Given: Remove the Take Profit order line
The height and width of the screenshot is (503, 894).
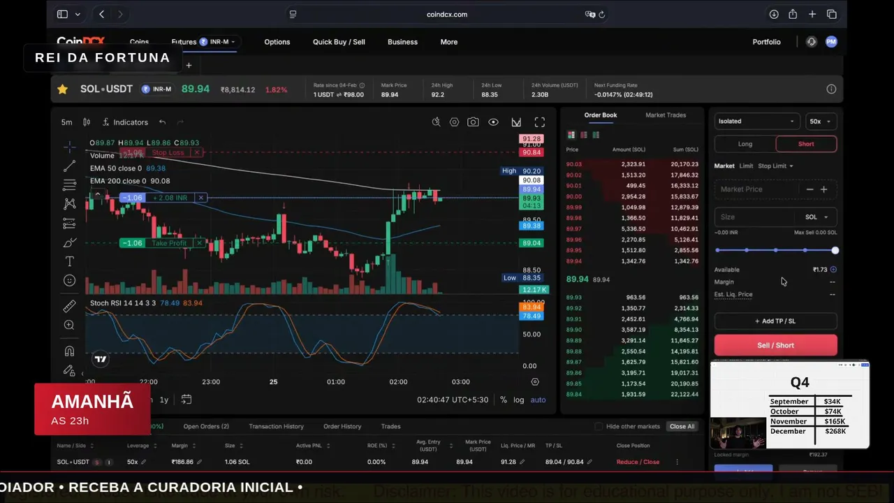Looking at the screenshot, I should 199,243.
